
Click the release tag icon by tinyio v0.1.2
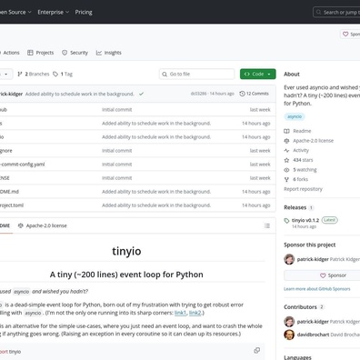pos(286,221)
